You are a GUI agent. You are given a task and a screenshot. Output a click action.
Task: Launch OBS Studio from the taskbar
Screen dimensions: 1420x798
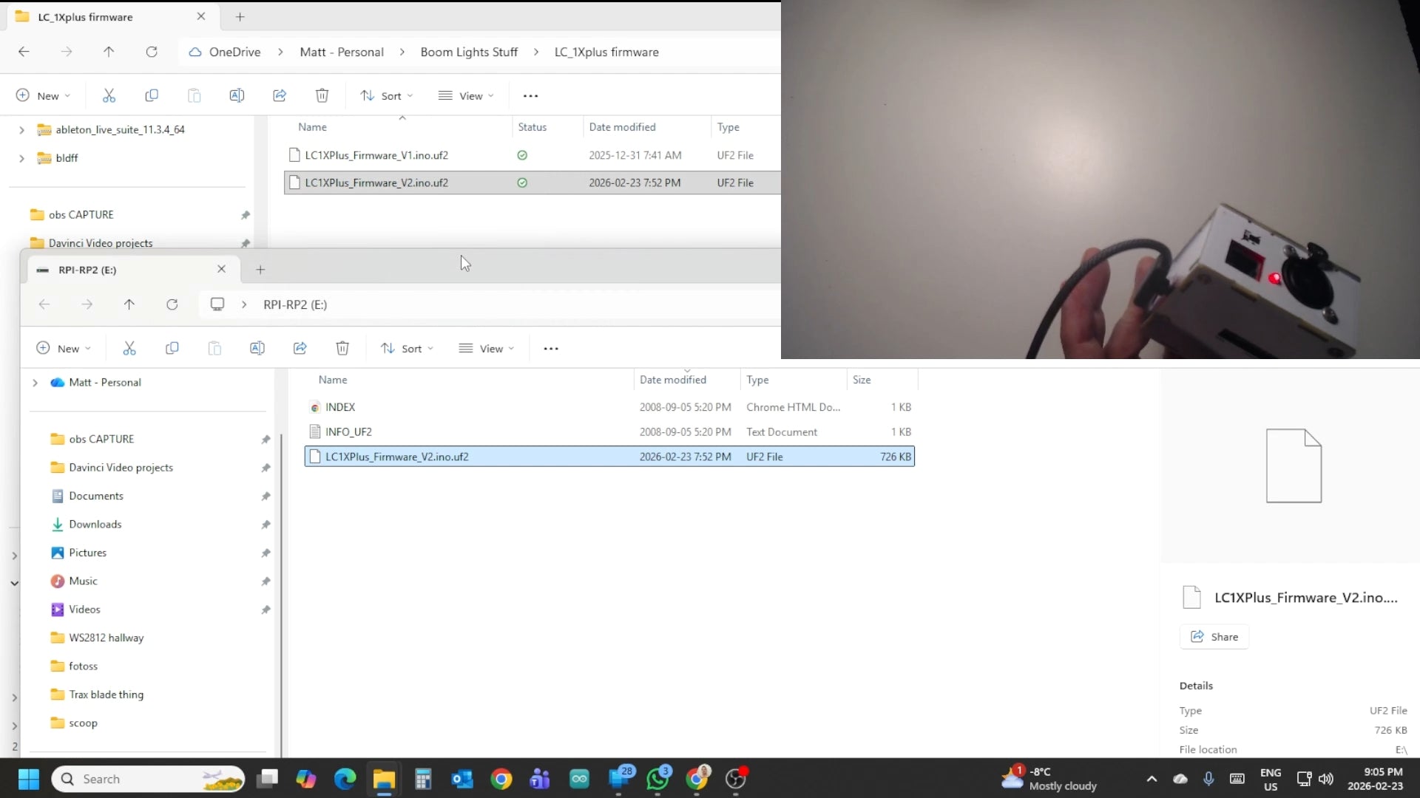click(x=737, y=779)
